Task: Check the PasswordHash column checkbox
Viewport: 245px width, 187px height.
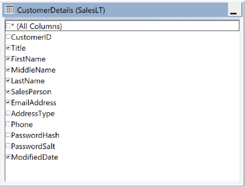Action: coord(8,135)
